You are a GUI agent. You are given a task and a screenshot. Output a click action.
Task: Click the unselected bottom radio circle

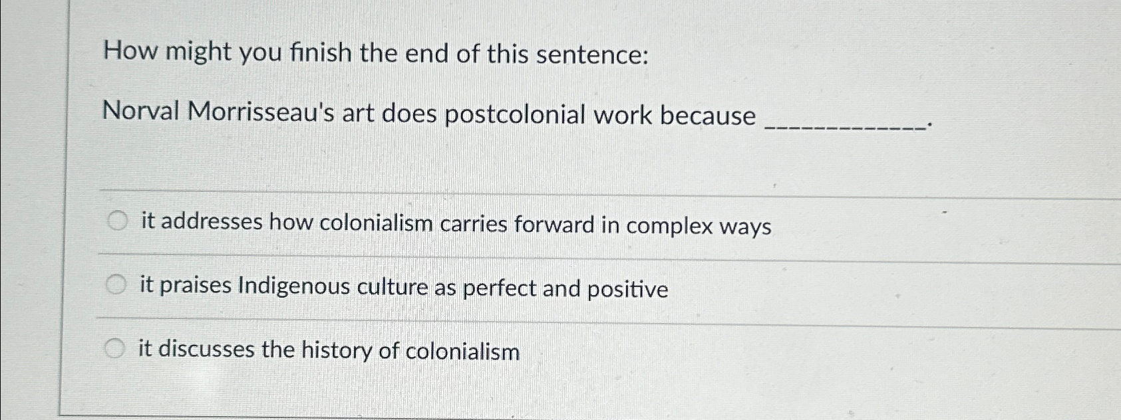pyautogui.click(x=116, y=346)
